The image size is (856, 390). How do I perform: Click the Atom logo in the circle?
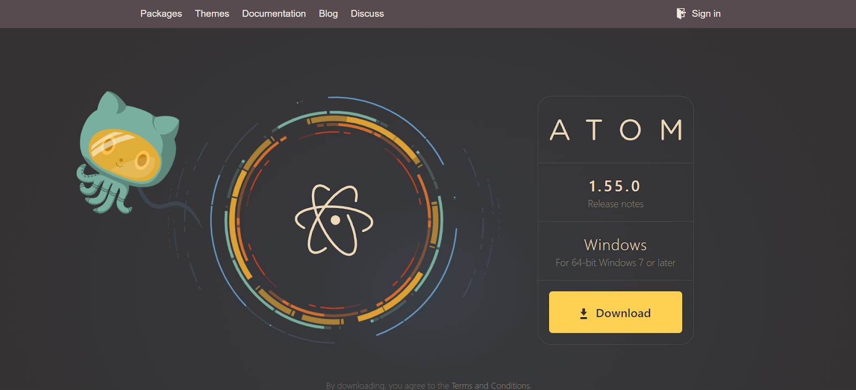tap(334, 220)
